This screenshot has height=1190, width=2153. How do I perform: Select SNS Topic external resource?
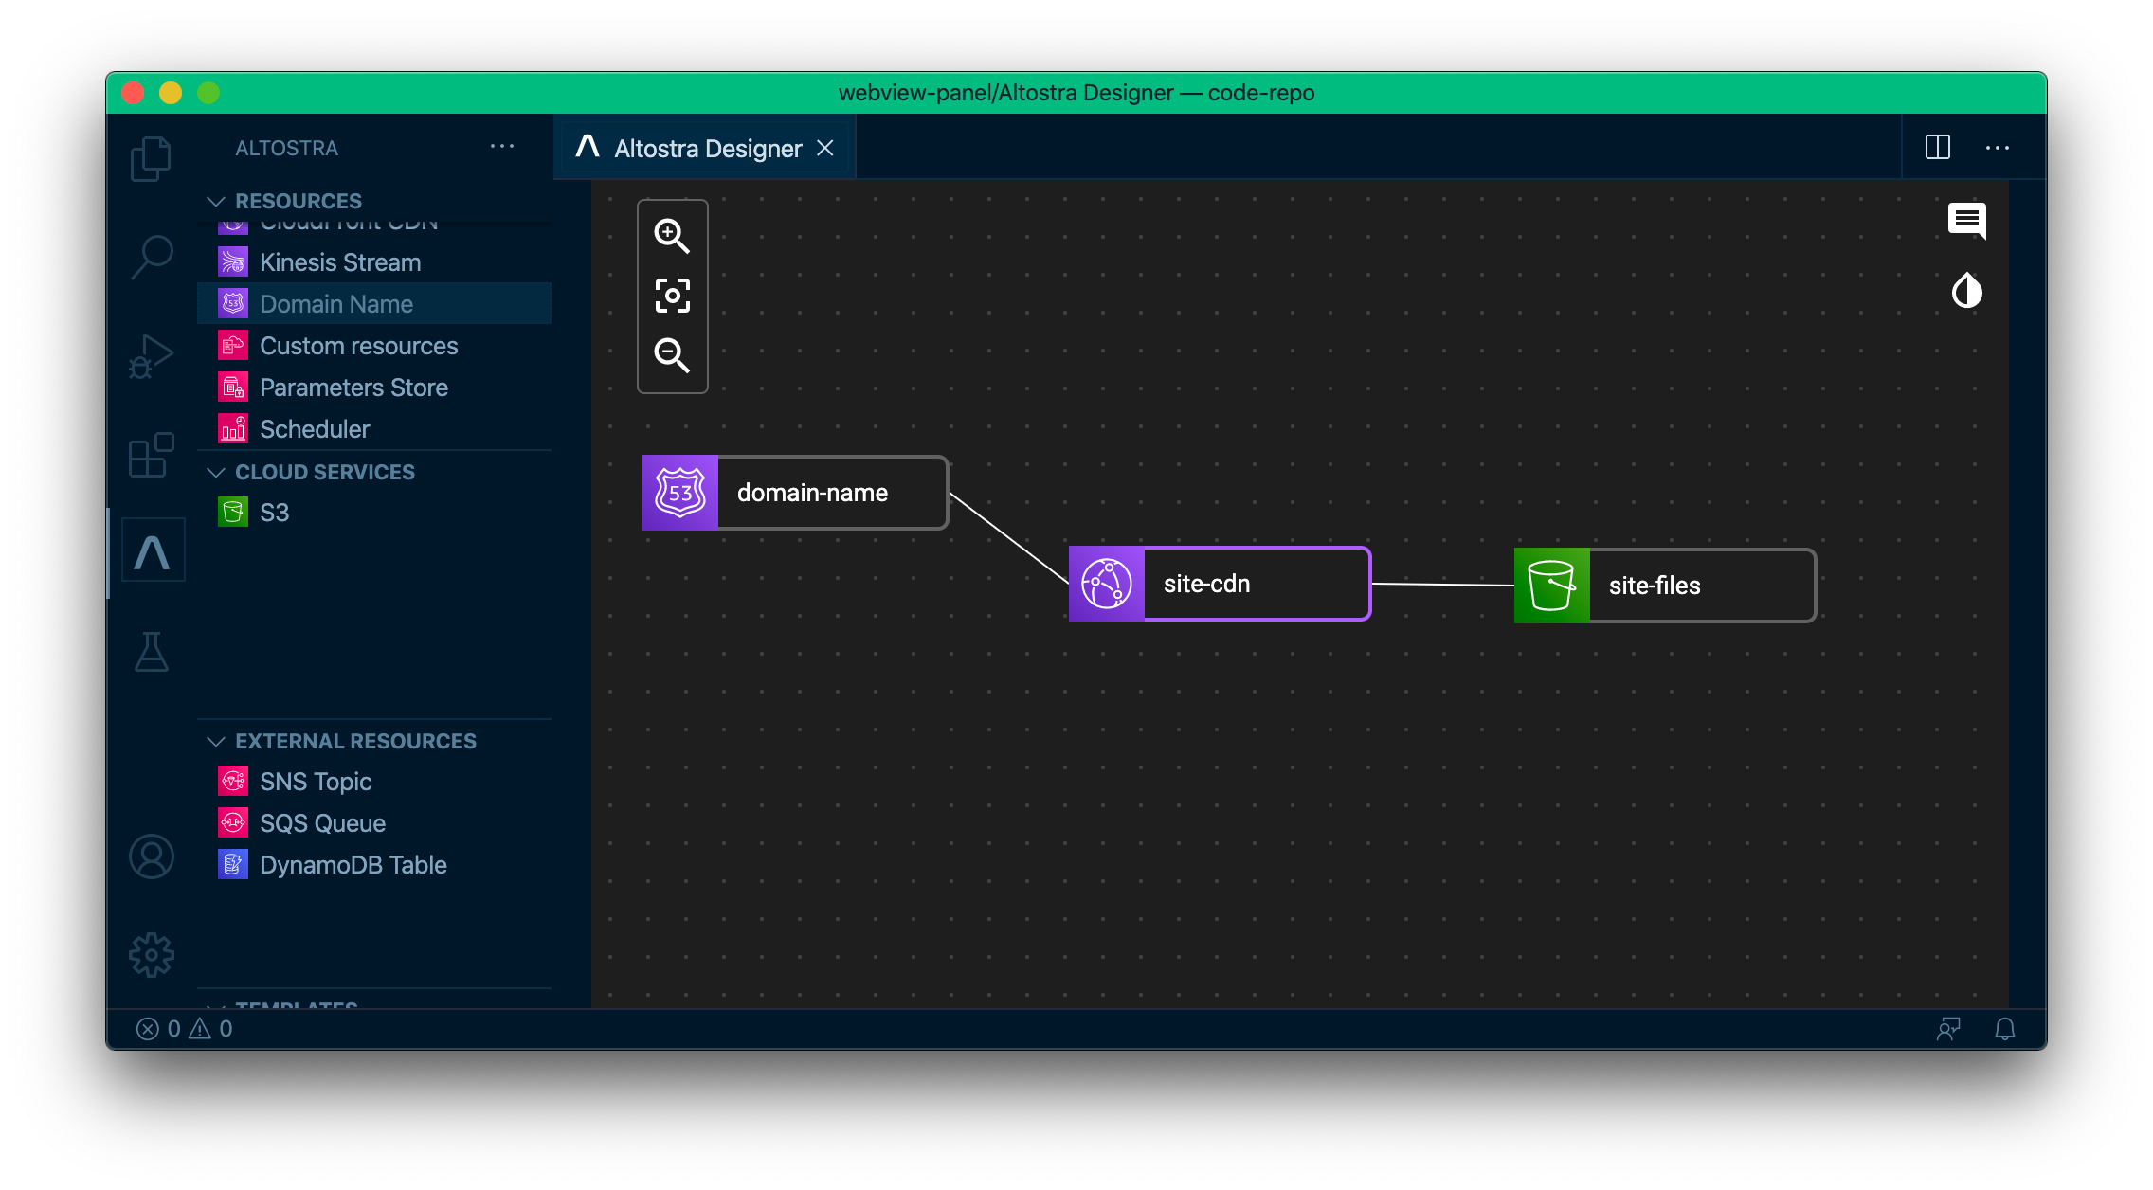[374, 782]
